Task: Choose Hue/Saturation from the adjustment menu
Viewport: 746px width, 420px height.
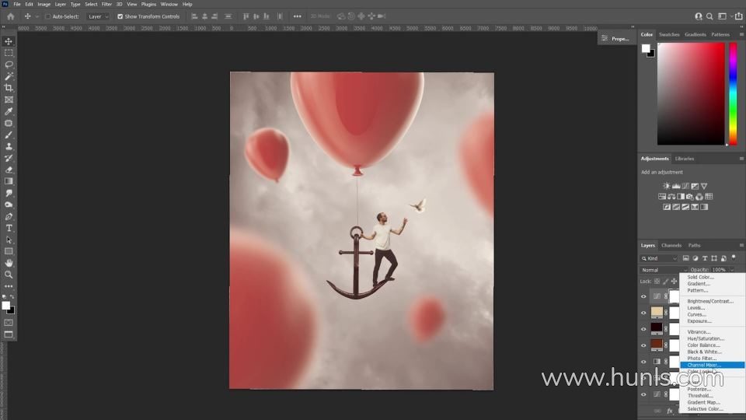Action: pyautogui.click(x=706, y=338)
